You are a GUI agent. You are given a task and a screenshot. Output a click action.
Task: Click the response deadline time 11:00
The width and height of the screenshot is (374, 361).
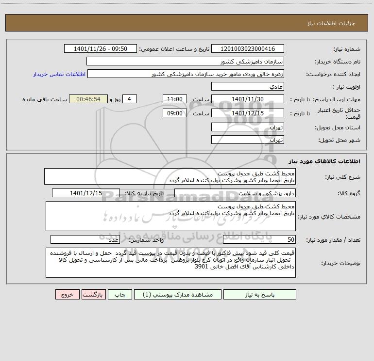point(174,99)
